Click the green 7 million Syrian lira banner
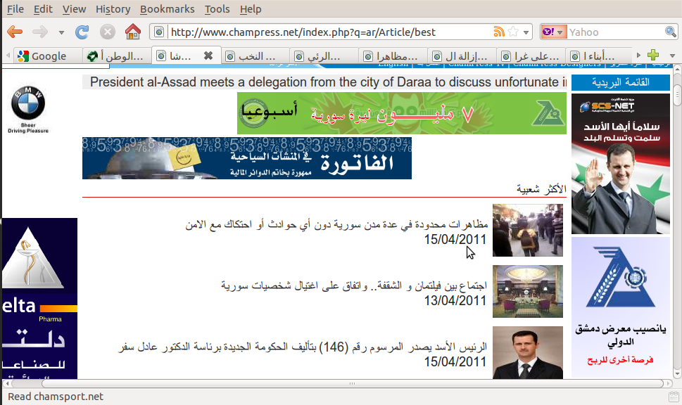Viewport: 682px width, 405px height. tap(401, 113)
